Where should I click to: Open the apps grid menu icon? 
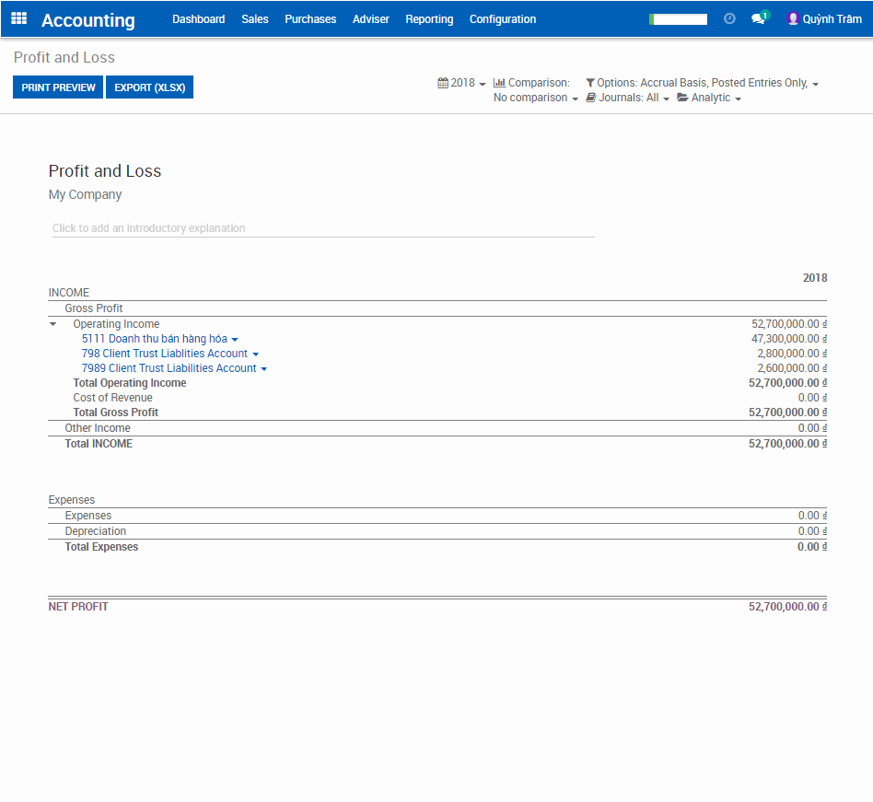pos(18,18)
